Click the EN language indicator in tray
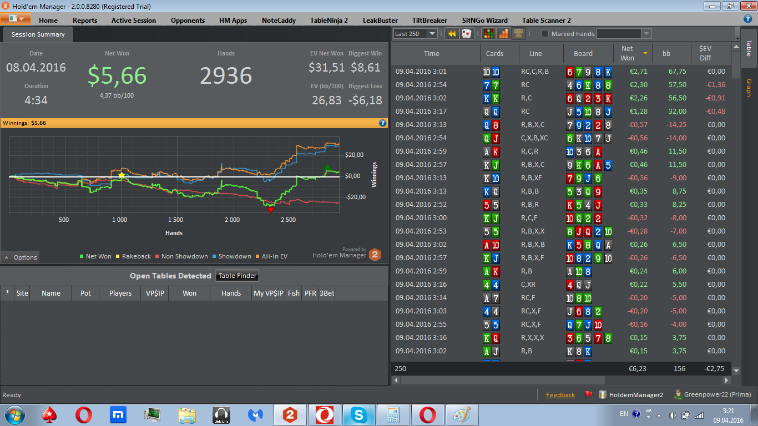Image resolution: width=758 pixels, height=426 pixels. (624, 414)
